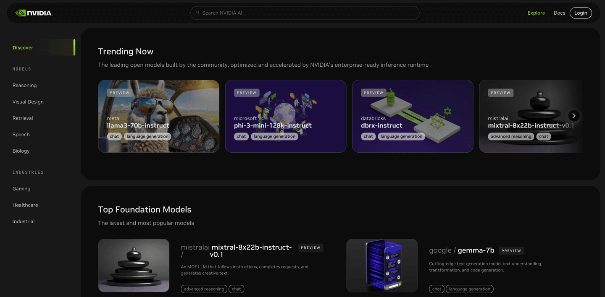Open the Explore navigation link
The image size is (605, 297).
tap(536, 13)
